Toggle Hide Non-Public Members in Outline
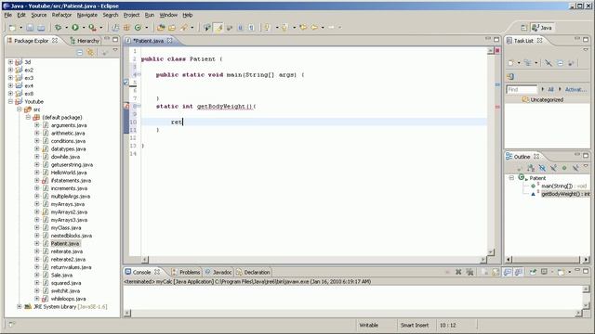This screenshot has height=334, width=595. click(564, 167)
